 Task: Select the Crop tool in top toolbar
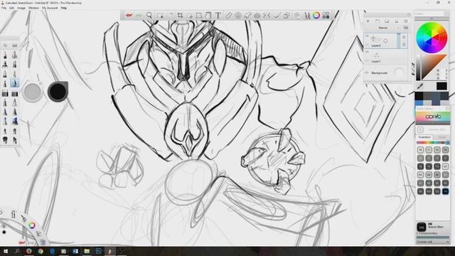(180, 16)
